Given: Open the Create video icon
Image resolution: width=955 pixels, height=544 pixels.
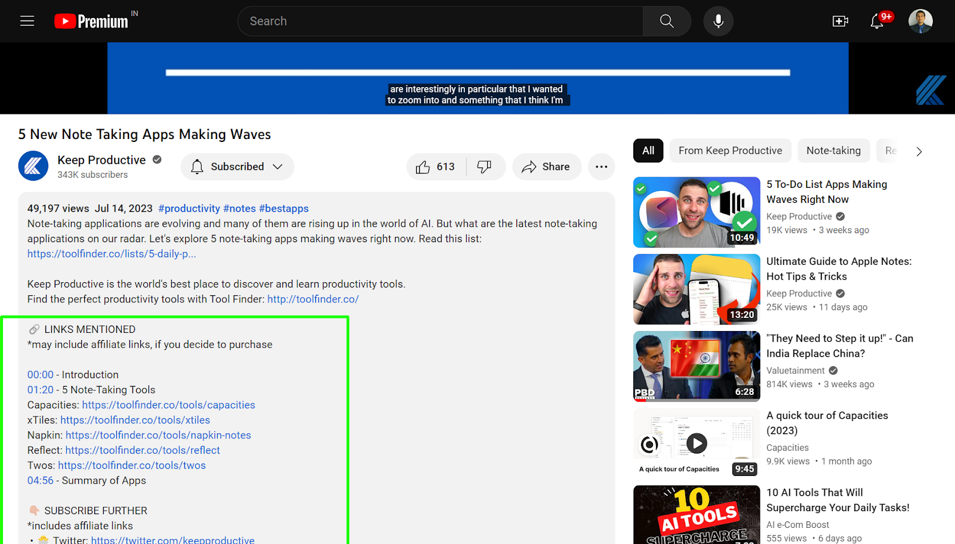Looking at the screenshot, I should 840,21.
